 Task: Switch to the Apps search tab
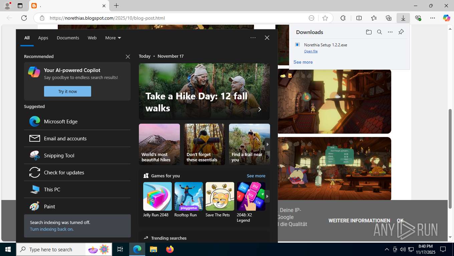[x=43, y=38]
